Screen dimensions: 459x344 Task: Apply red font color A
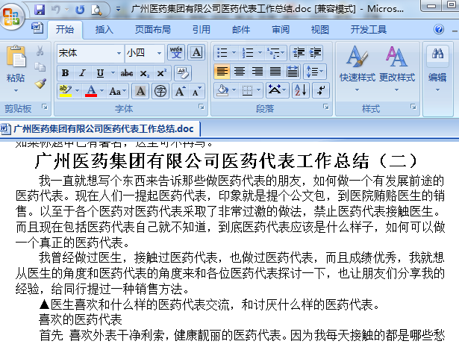(x=91, y=91)
